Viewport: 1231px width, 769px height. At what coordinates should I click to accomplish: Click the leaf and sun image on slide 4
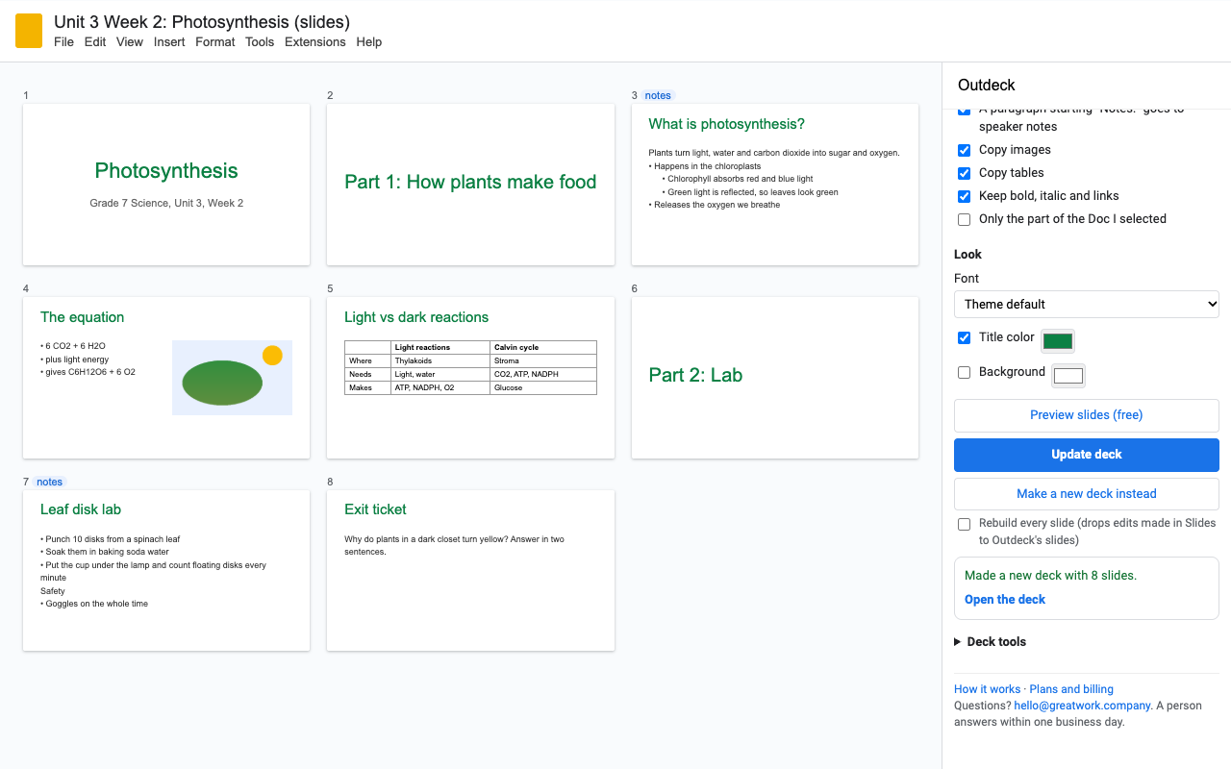pyautogui.click(x=232, y=378)
